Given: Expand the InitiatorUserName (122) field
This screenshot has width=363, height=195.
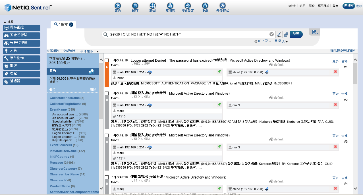Looking at the screenshot, I should pyautogui.click(x=67, y=151).
